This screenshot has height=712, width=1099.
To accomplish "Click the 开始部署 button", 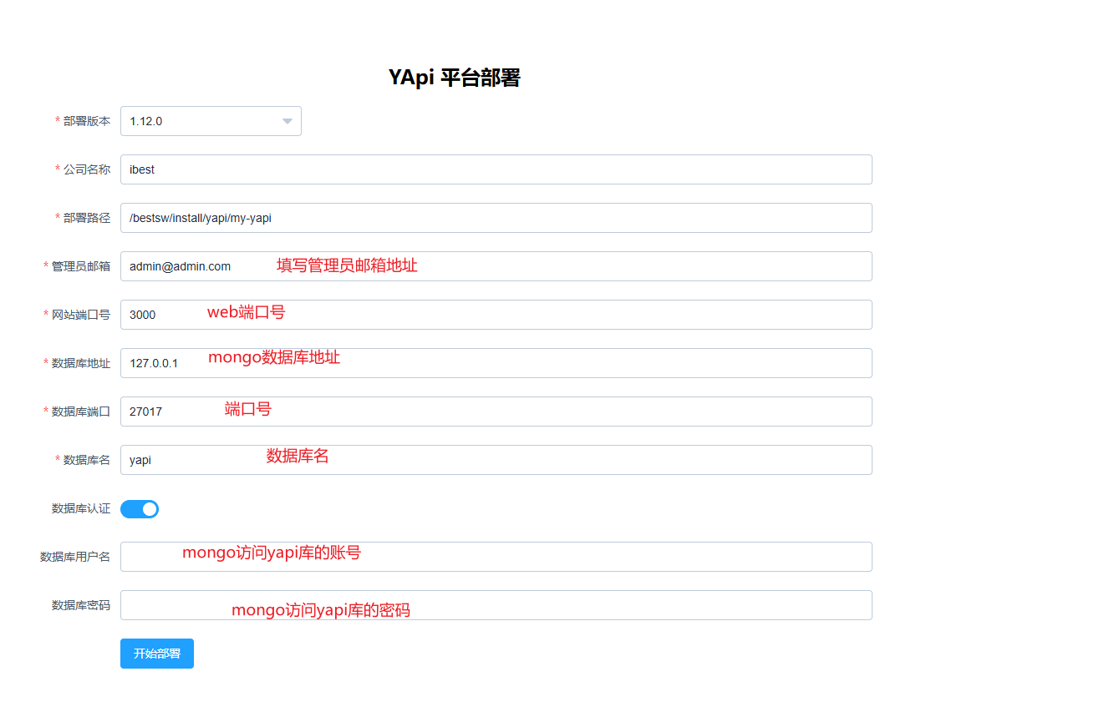I will pos(157,654).
